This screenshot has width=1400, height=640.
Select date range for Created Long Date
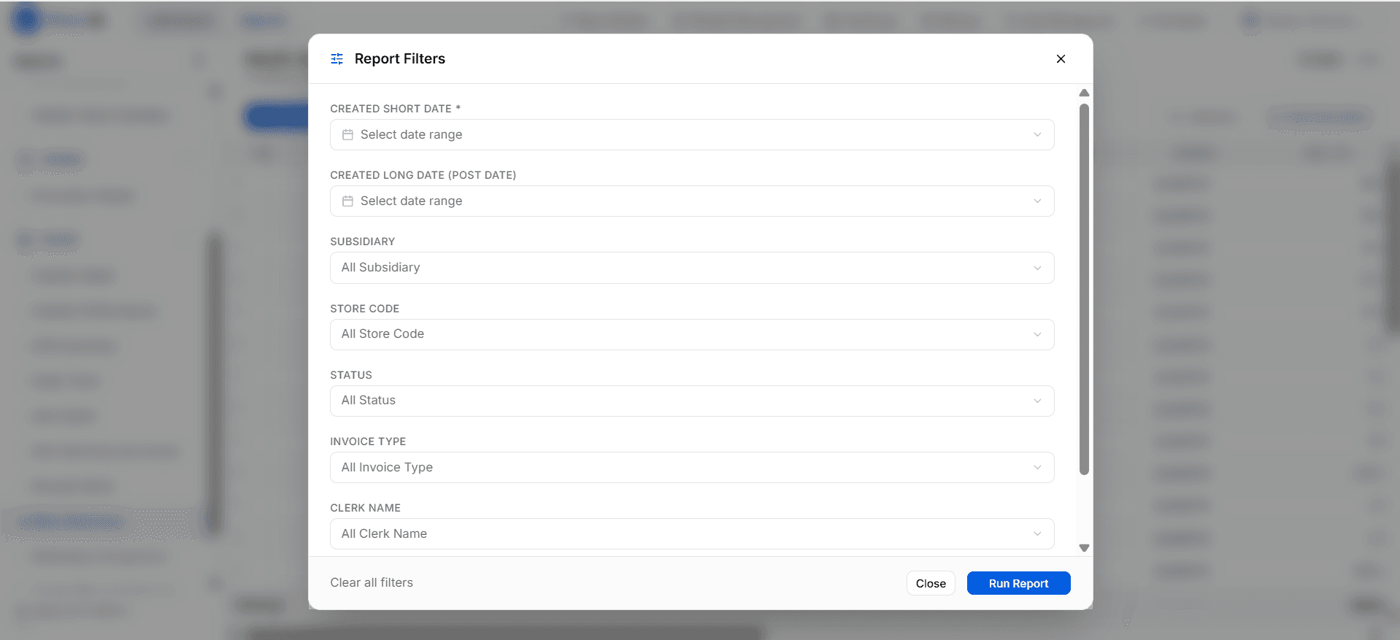[x=691, y=201]
